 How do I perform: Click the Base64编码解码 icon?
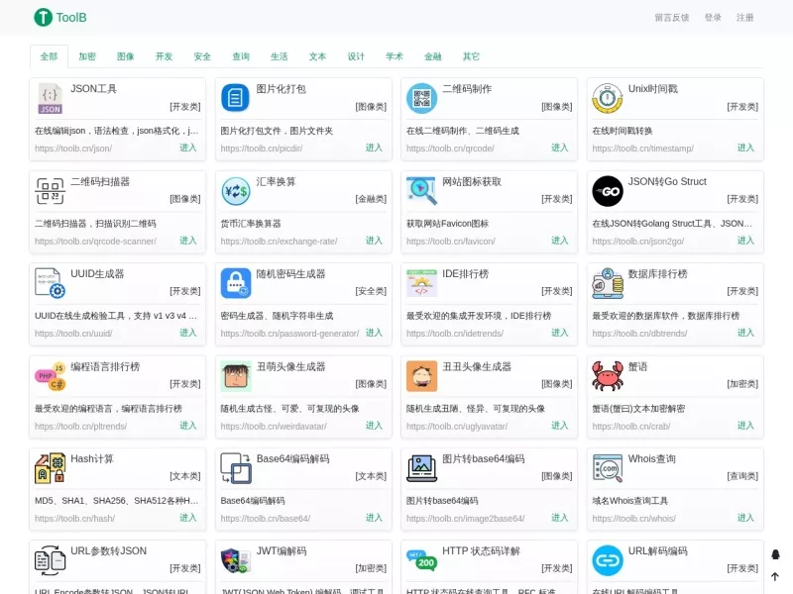[x=236, y=468]
